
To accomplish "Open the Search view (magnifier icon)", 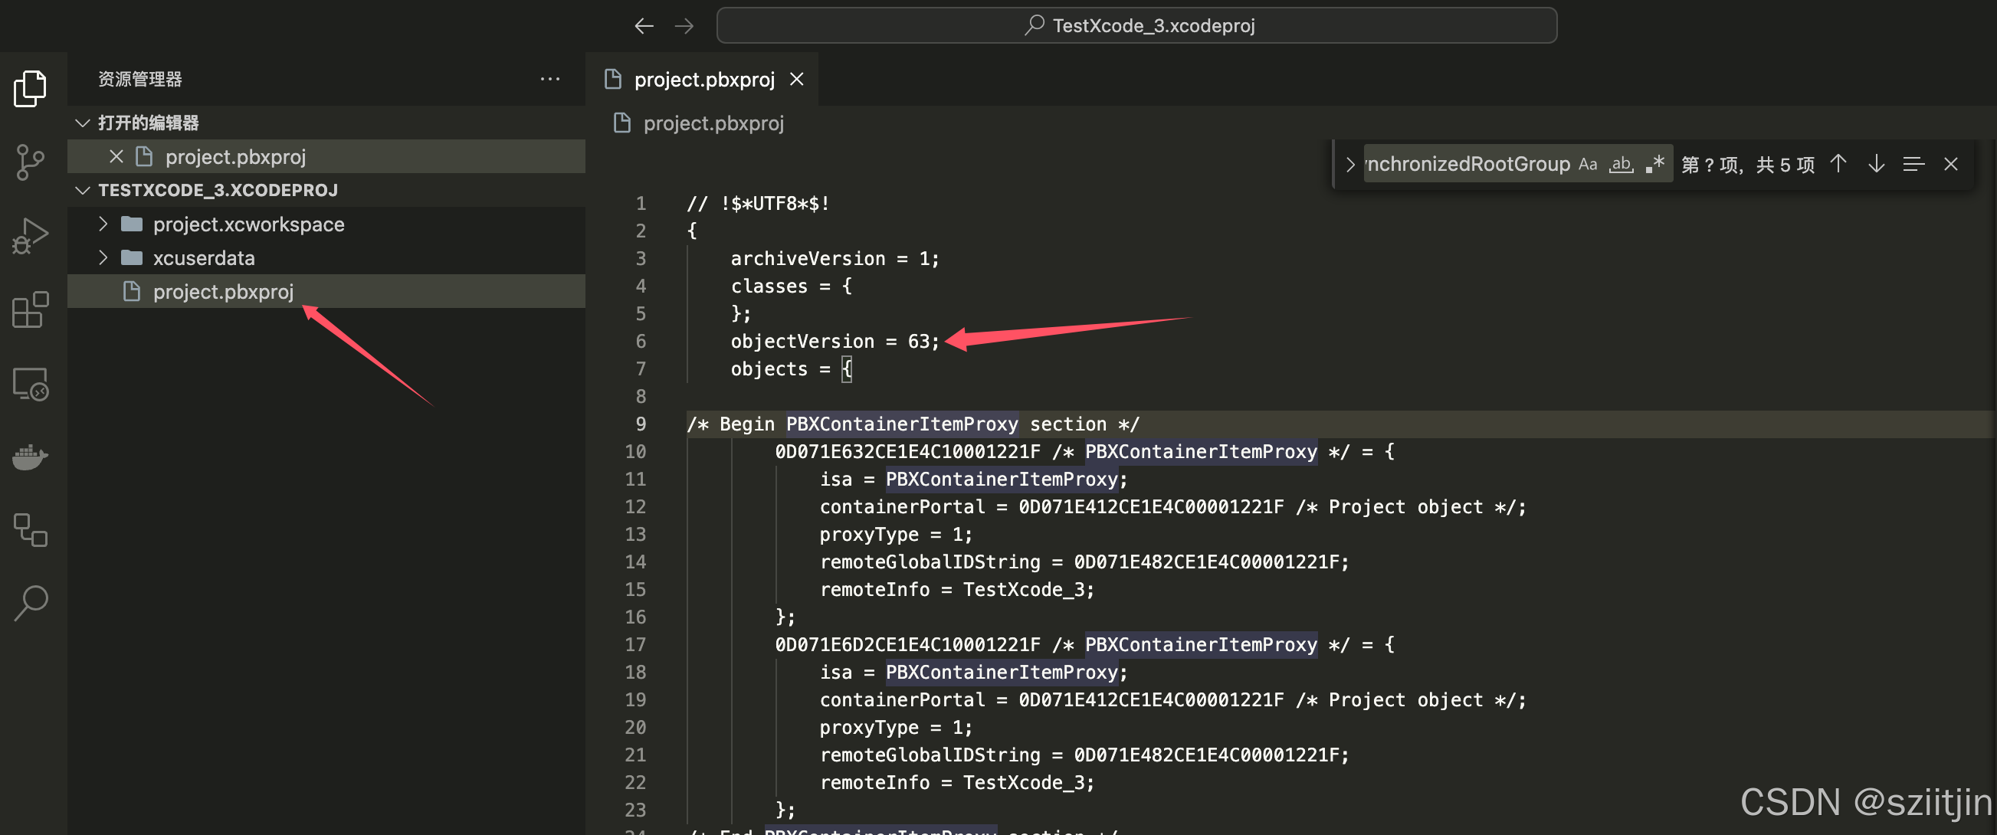I will click(30, 602).
